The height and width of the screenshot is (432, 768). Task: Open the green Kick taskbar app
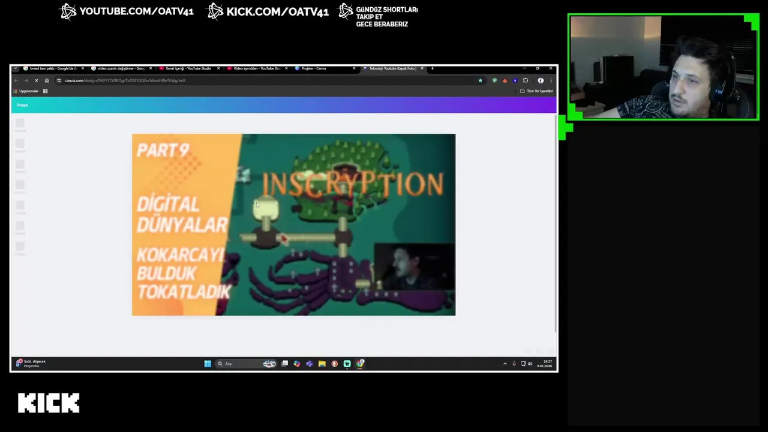click(x=347, y=364)
